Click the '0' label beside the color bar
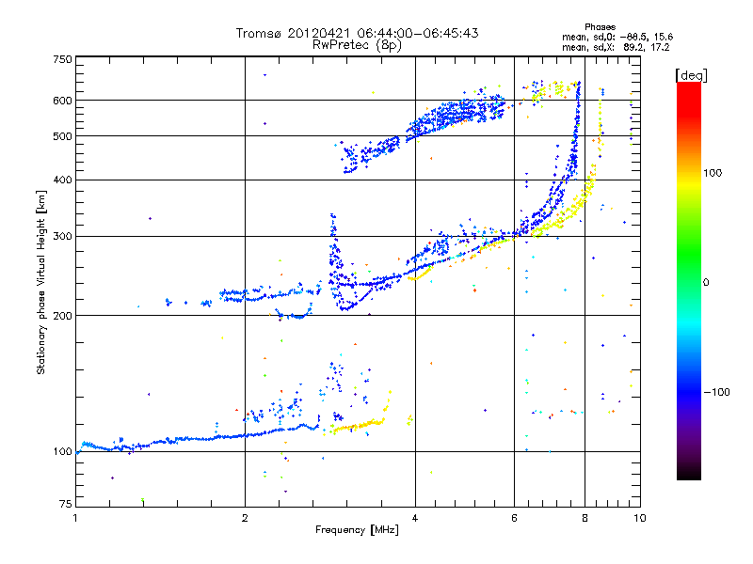 click(706, 282)
